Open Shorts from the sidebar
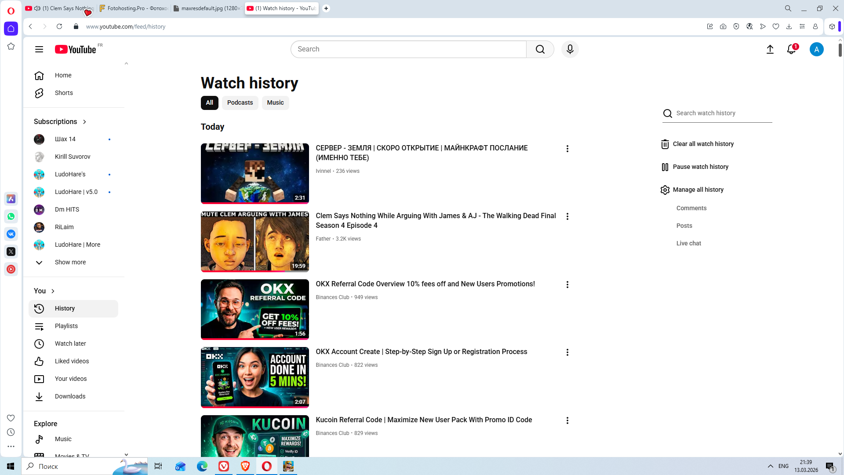Screen dimensions: 844x475 [64, 93]
